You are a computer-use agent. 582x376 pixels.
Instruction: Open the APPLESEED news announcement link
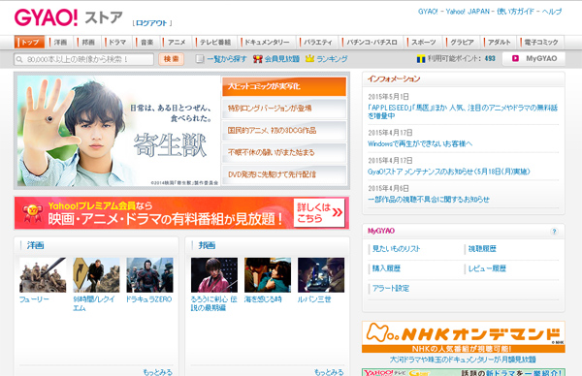point(463,112)
